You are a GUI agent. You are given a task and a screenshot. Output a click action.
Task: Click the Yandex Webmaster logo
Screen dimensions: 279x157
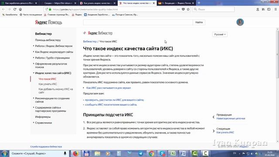(x=98, y=33)
